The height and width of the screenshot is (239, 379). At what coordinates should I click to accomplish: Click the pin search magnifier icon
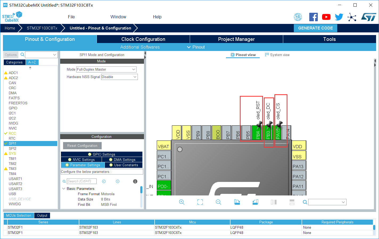click(x=305, y=202)
